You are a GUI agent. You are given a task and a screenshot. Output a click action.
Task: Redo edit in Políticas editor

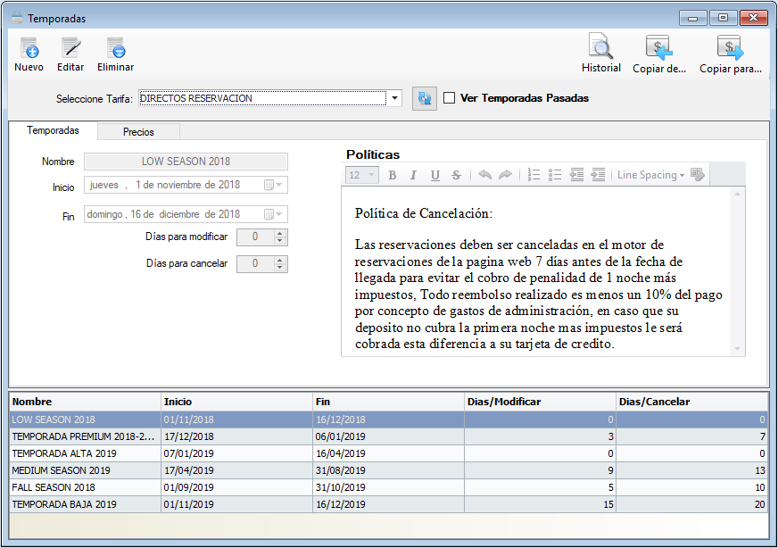tap(505, 175)
